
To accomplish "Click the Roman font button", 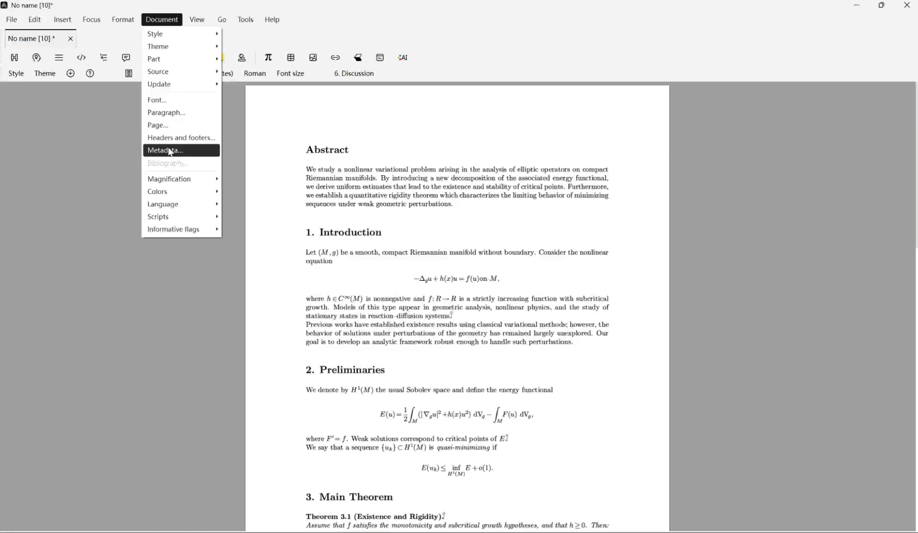I will tap(255, 74).
